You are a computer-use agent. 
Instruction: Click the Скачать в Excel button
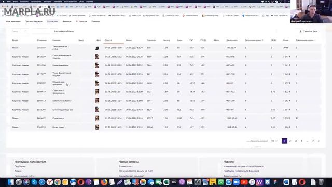(x=308, y=31)
